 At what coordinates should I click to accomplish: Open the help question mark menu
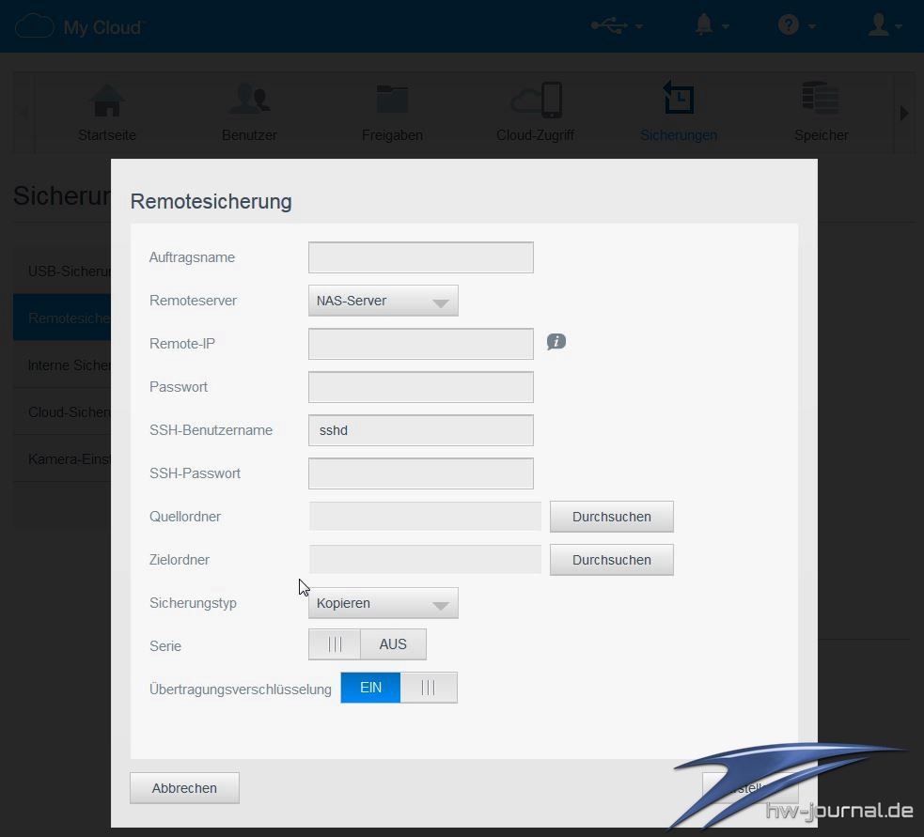pyautogui.click(x=789, y=25)
